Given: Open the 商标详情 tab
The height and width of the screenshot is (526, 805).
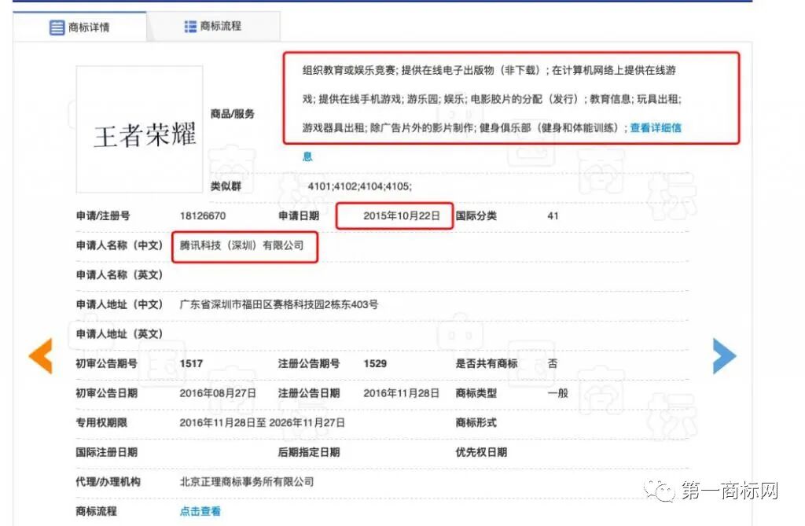Looking at the screenshot, I should click(79, 27).
